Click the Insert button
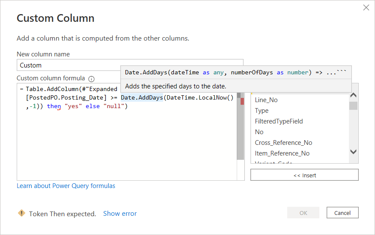375x235 pixels. (x=304, y=175)
